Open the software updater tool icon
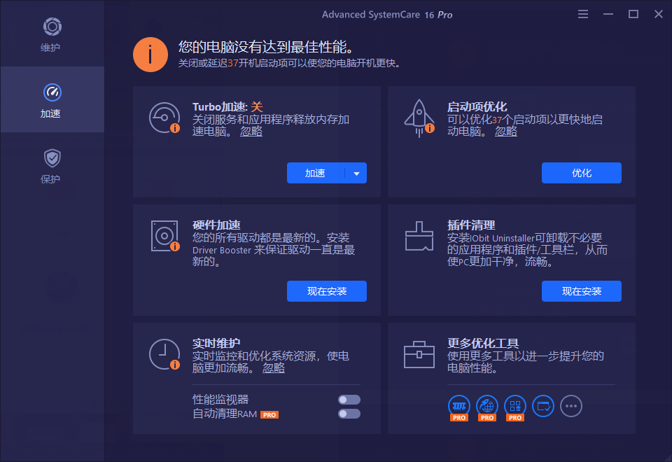 543,406
